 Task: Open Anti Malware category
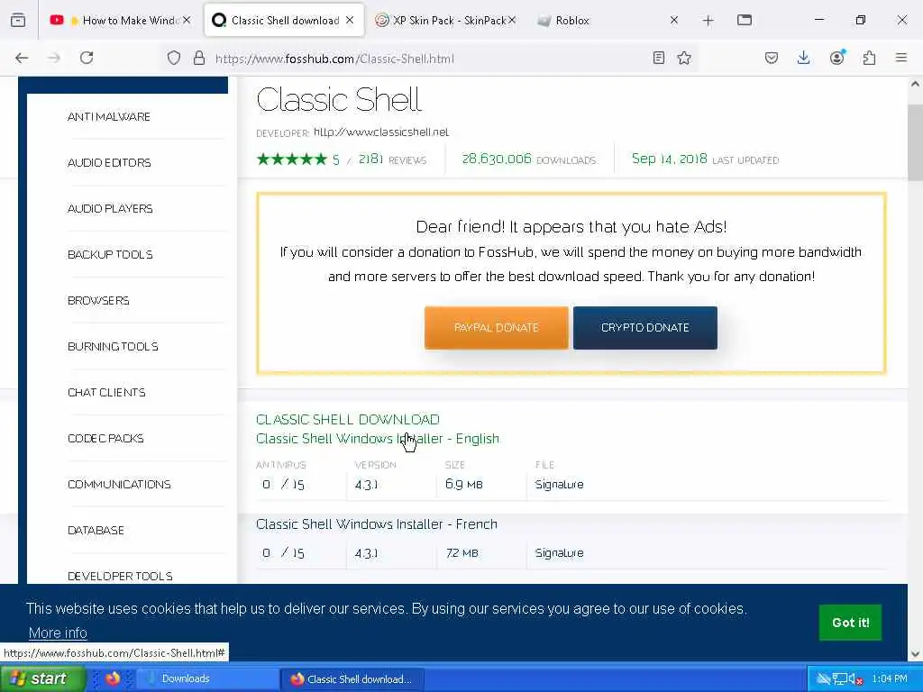click(109, 116)
